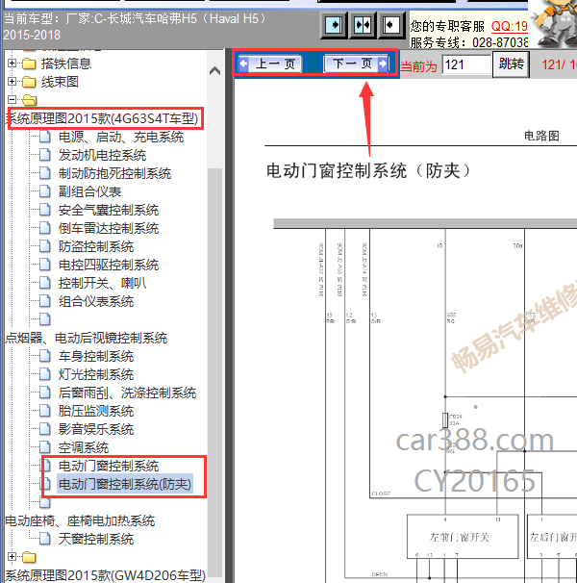This screenshot has width=577, height=583.
Task: Click the page icon beside 空调系统
Action: tap(45, 447)
